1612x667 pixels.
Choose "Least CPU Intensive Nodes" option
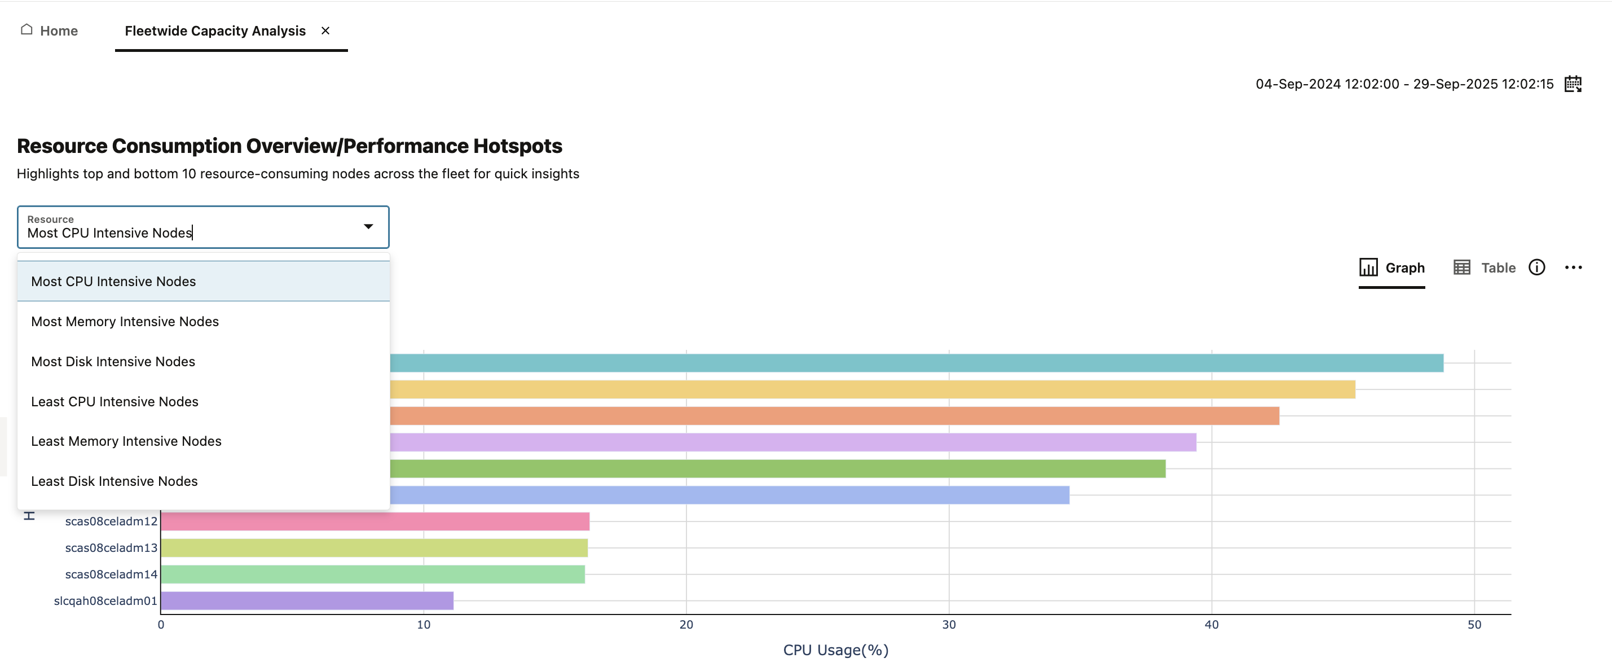click(114, 401)
